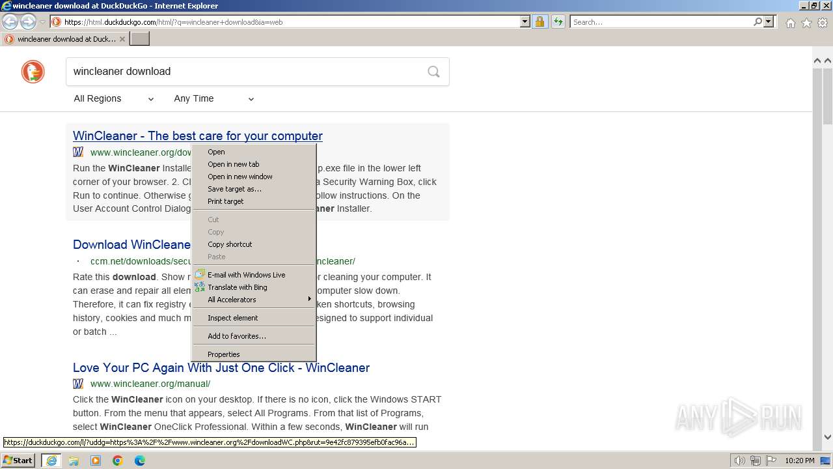Open address bar autocomplete dropdown arrow
Image resolution: width=833 pixels, height=469 pixels.
(525, 21)
